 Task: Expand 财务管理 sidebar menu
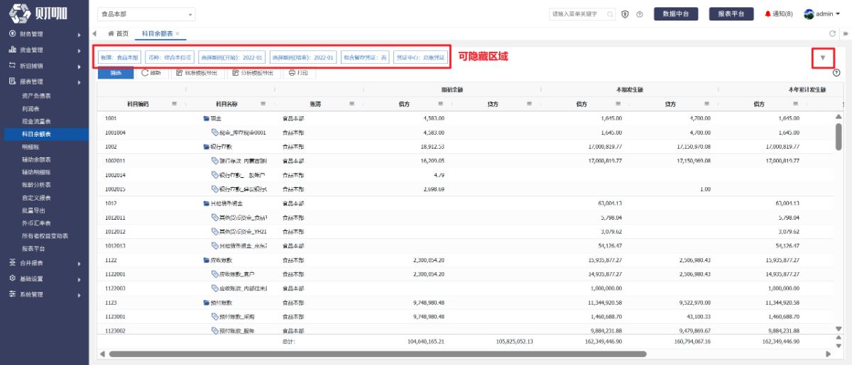click(44, 34)
